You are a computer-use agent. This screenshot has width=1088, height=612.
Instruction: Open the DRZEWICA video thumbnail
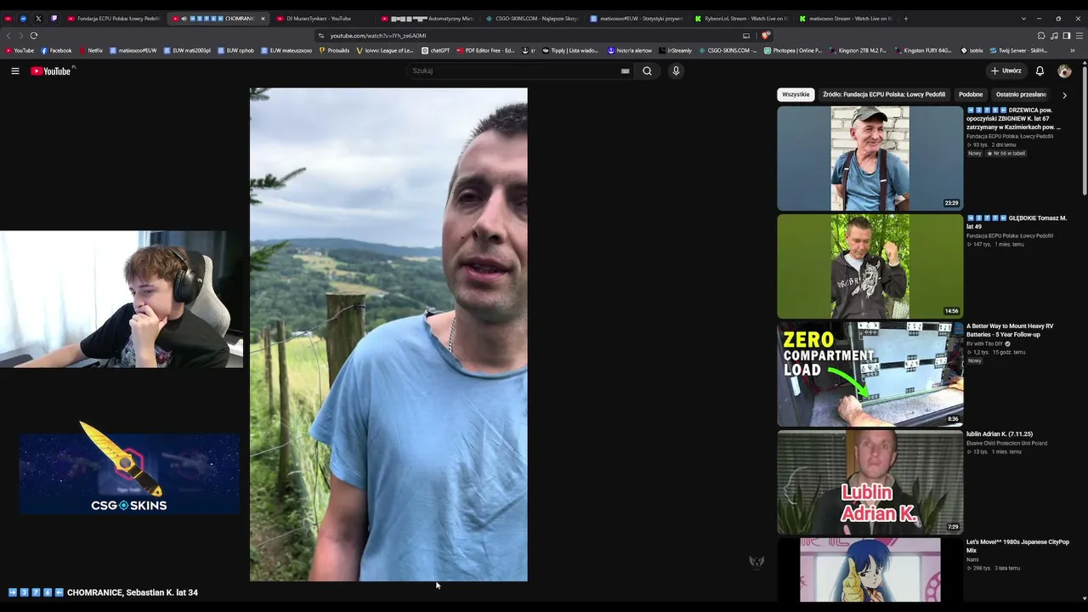point(870,158)
